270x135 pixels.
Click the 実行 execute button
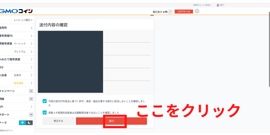(x=112, y=121)
